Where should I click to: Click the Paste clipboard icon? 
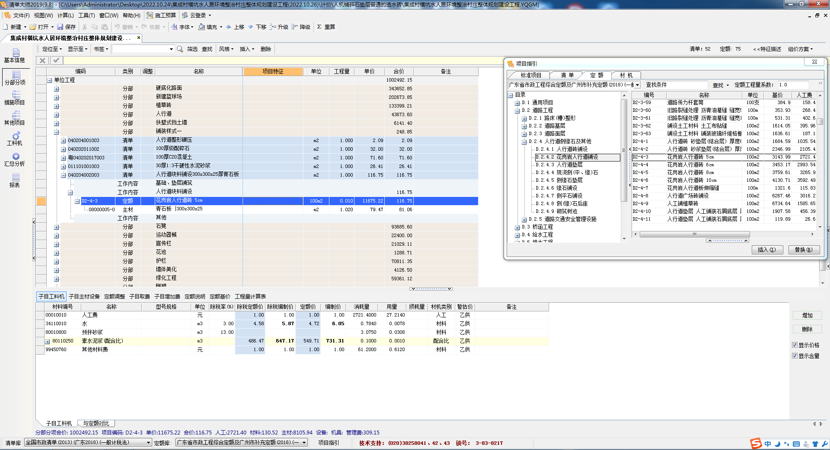click(x=105, y=27)
